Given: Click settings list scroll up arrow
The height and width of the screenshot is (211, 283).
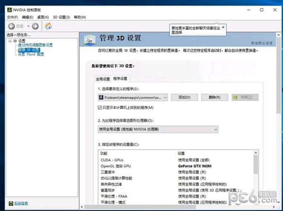Looking at the screenshot, I should (256, 153).
